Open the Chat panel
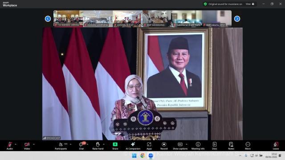The width and height of the screenshot is (285, 160). pos(81,146)
